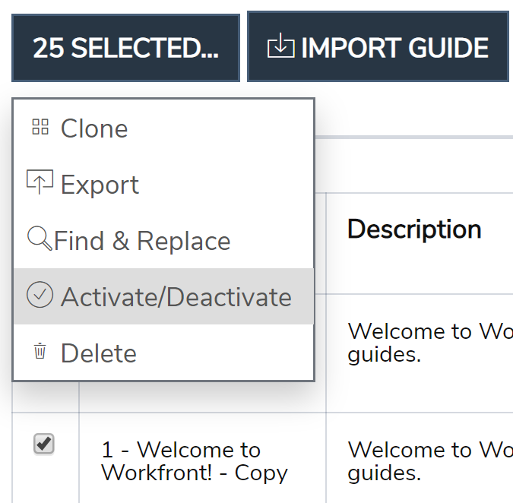Image resolution: width=513 pixels, height=503 pixels.
Task: Click the Description column header
Action: (x=414, y=229)
